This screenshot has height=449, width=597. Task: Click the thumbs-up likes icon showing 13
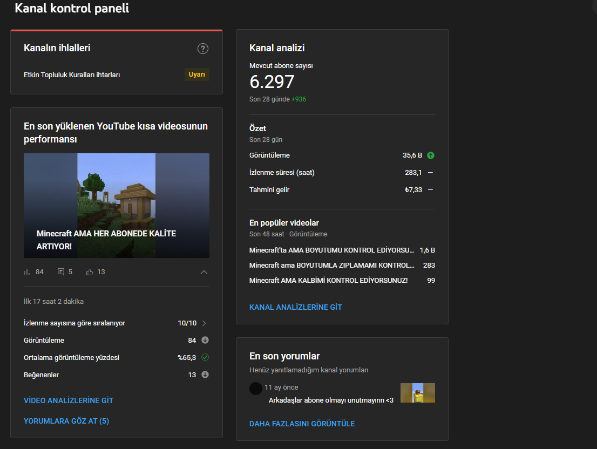90,272
